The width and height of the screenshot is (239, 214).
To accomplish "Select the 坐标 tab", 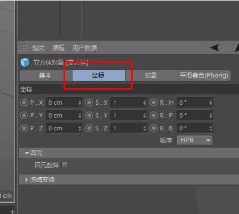I will pos(99,75).
